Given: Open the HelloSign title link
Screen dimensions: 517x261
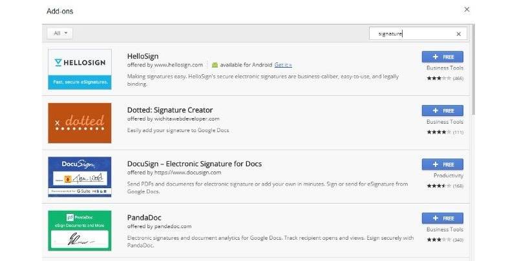Looking at the screenshot, I should pyautogui.click(x=143, y=56).
